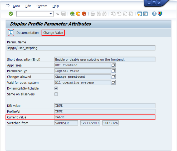The width and height of the screenshot is (177, 151).
Task: Click the green Back arrow icon
Action: [72, 14]
